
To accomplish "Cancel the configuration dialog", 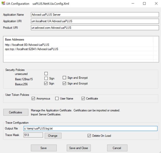I will pos(117,148).
